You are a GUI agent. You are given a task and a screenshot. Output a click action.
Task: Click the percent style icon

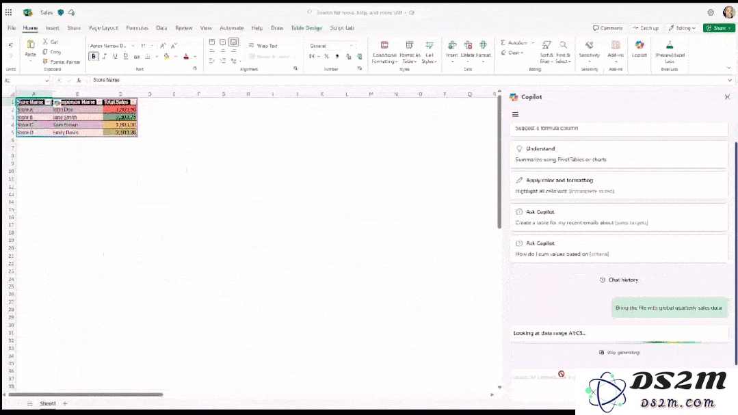point(326,57)
